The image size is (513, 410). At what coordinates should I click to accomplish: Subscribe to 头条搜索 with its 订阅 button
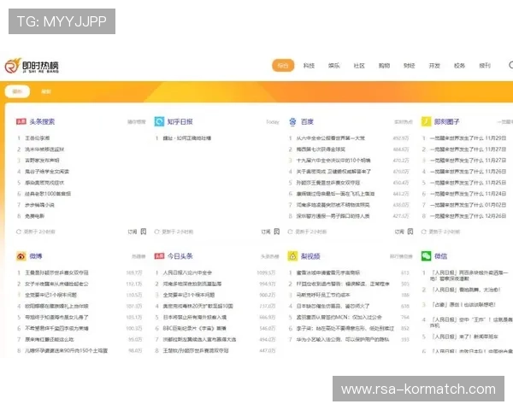[x=137, y=231]
